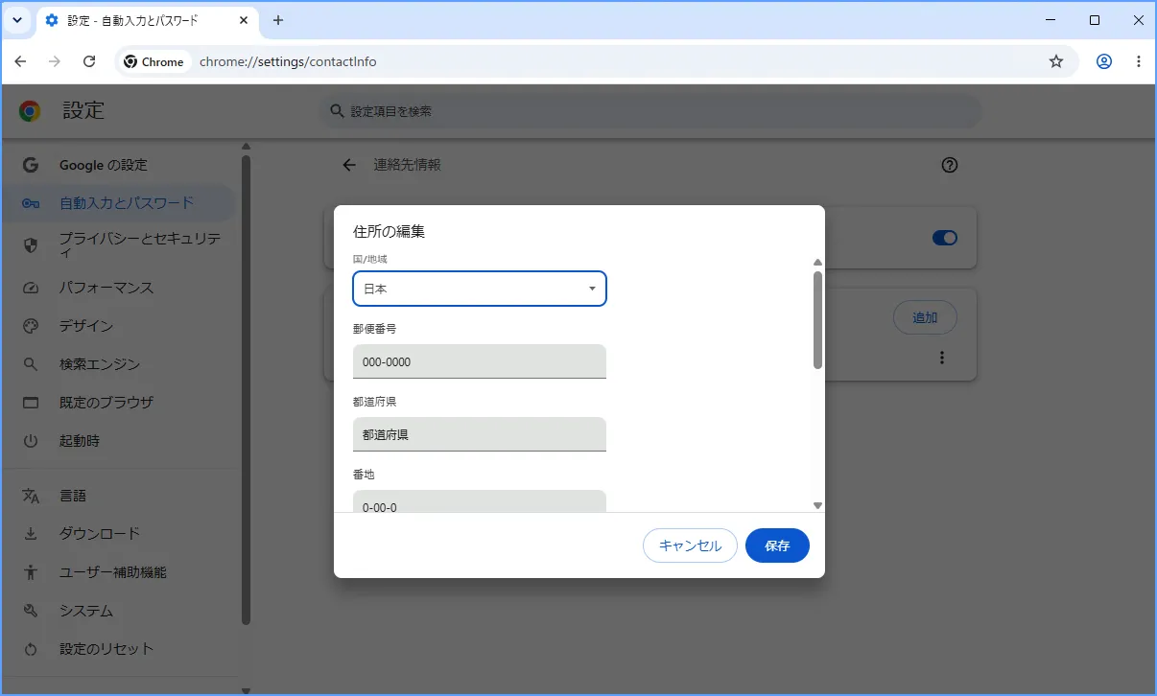
Task: Click the sidebar scrollbar thumb
Action: (x=246, y=389)
